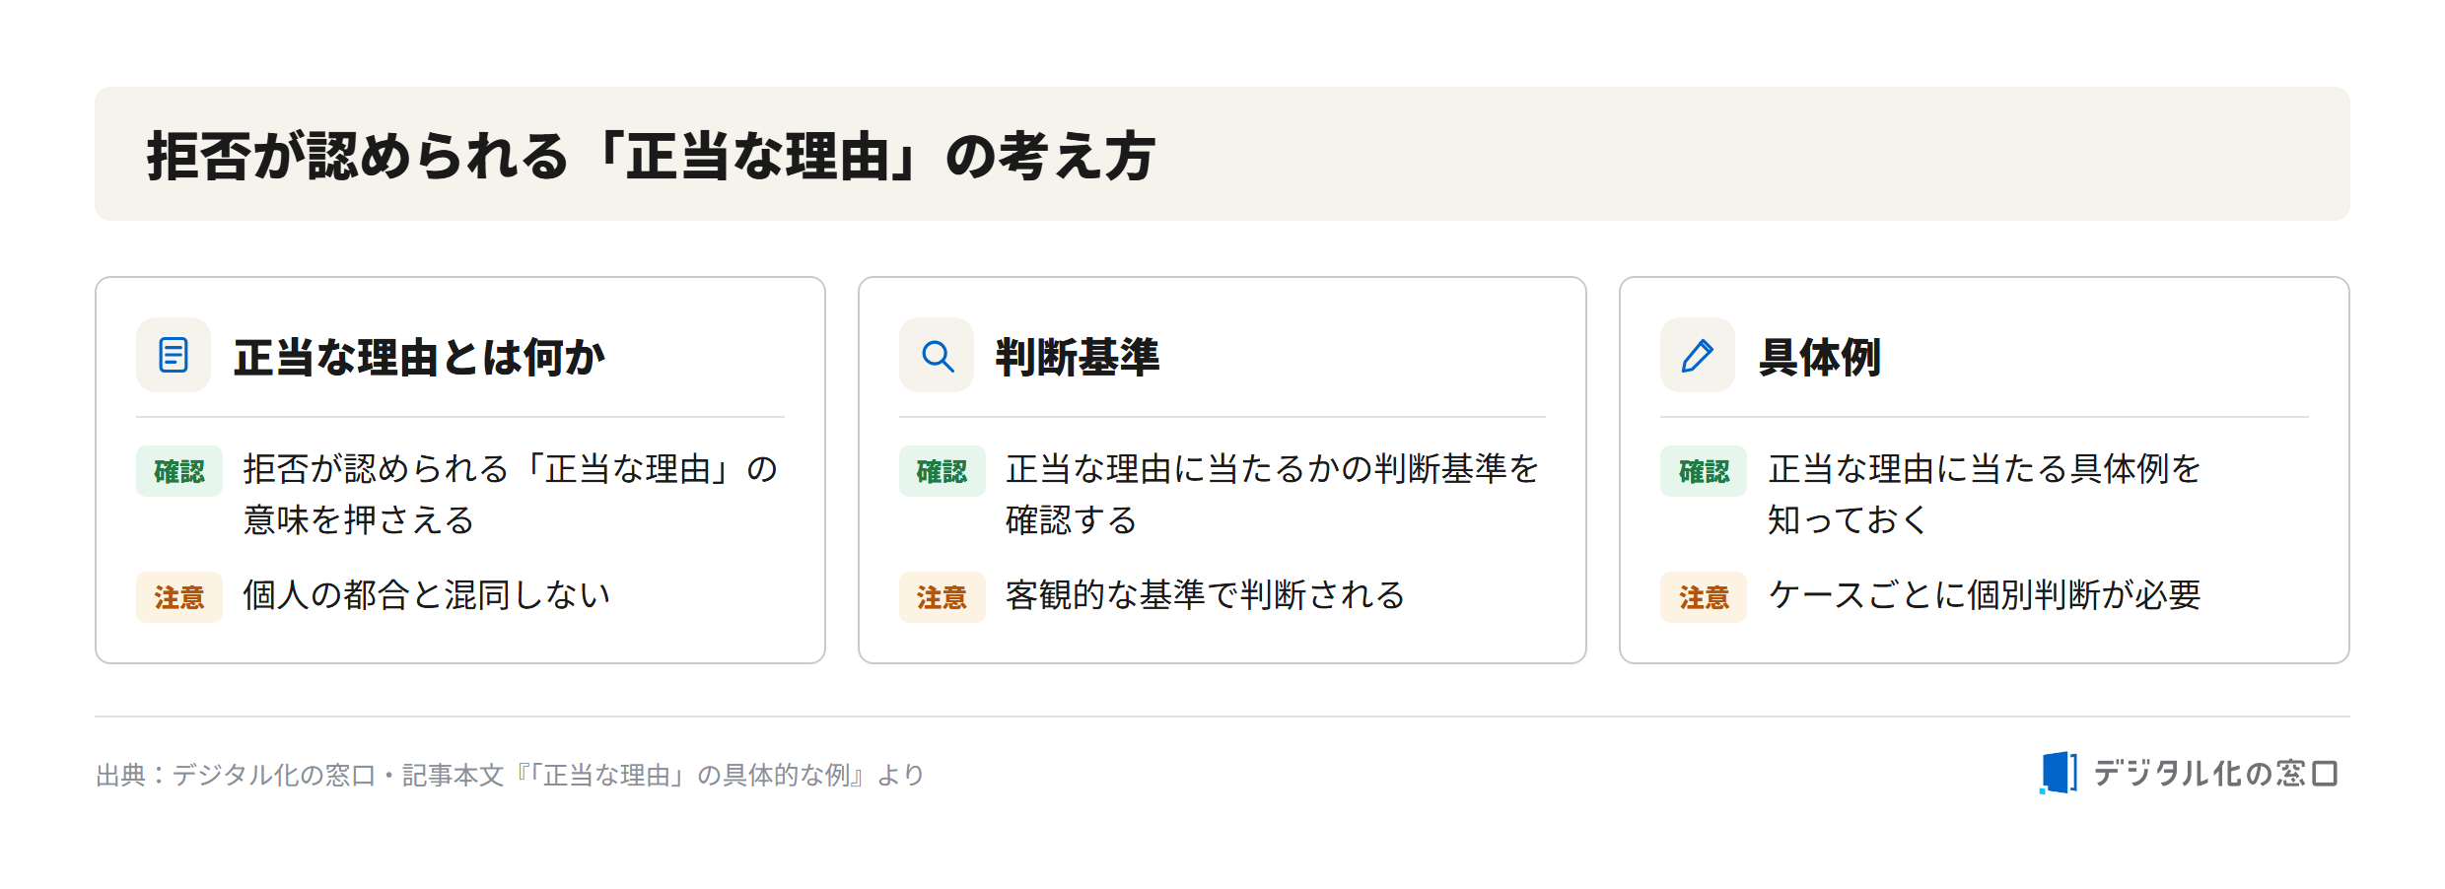2445x889 pixels.
Task: Click the green 確認 badge in 具体例 card
Action: click(1704, 471)
